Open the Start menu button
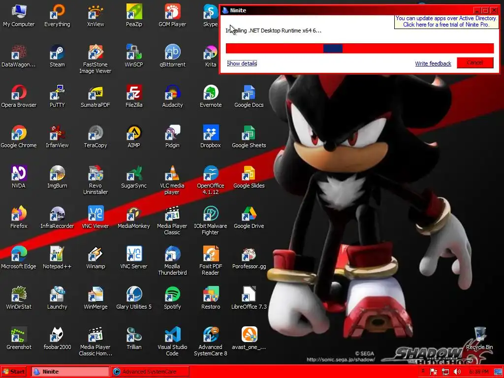Screen dimensions: 504x378 click(x=13, y=372)
